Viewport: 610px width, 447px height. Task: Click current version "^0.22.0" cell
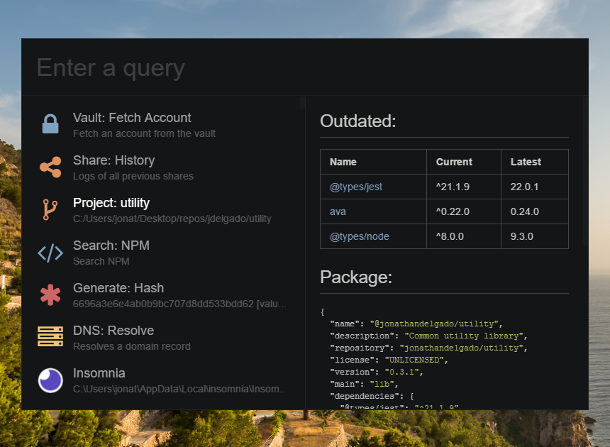(464, 211)
